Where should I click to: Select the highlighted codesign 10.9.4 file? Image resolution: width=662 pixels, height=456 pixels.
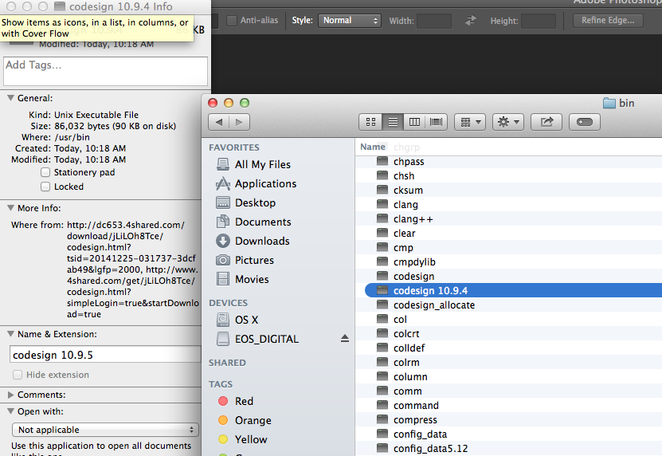(x=513, y=291)
